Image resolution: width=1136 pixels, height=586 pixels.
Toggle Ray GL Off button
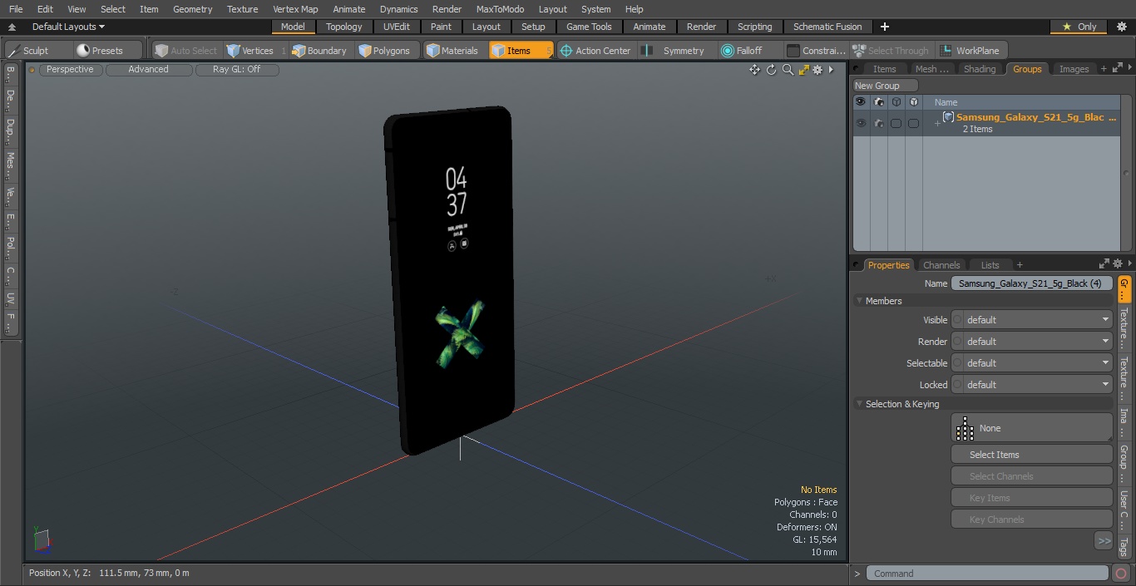(x=237, y=70)
